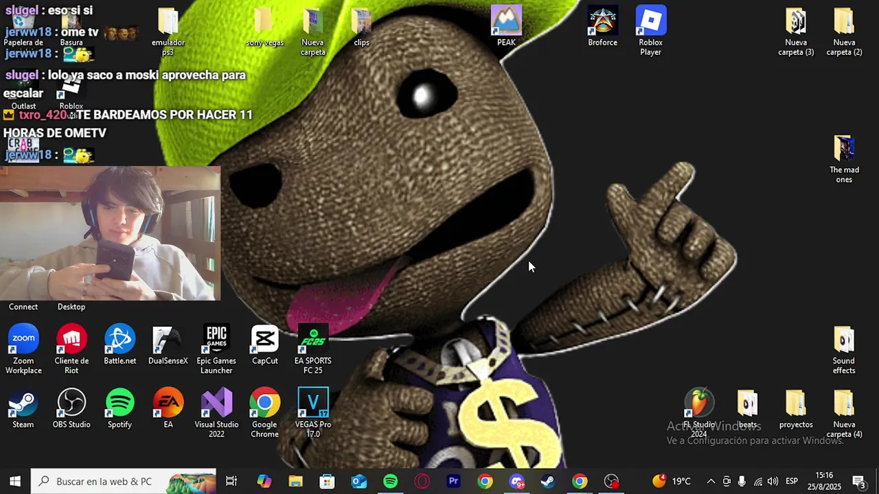The width and height of the screenshot is (879, 494).
Task: Select the clips folder
Action: point(361,26)
